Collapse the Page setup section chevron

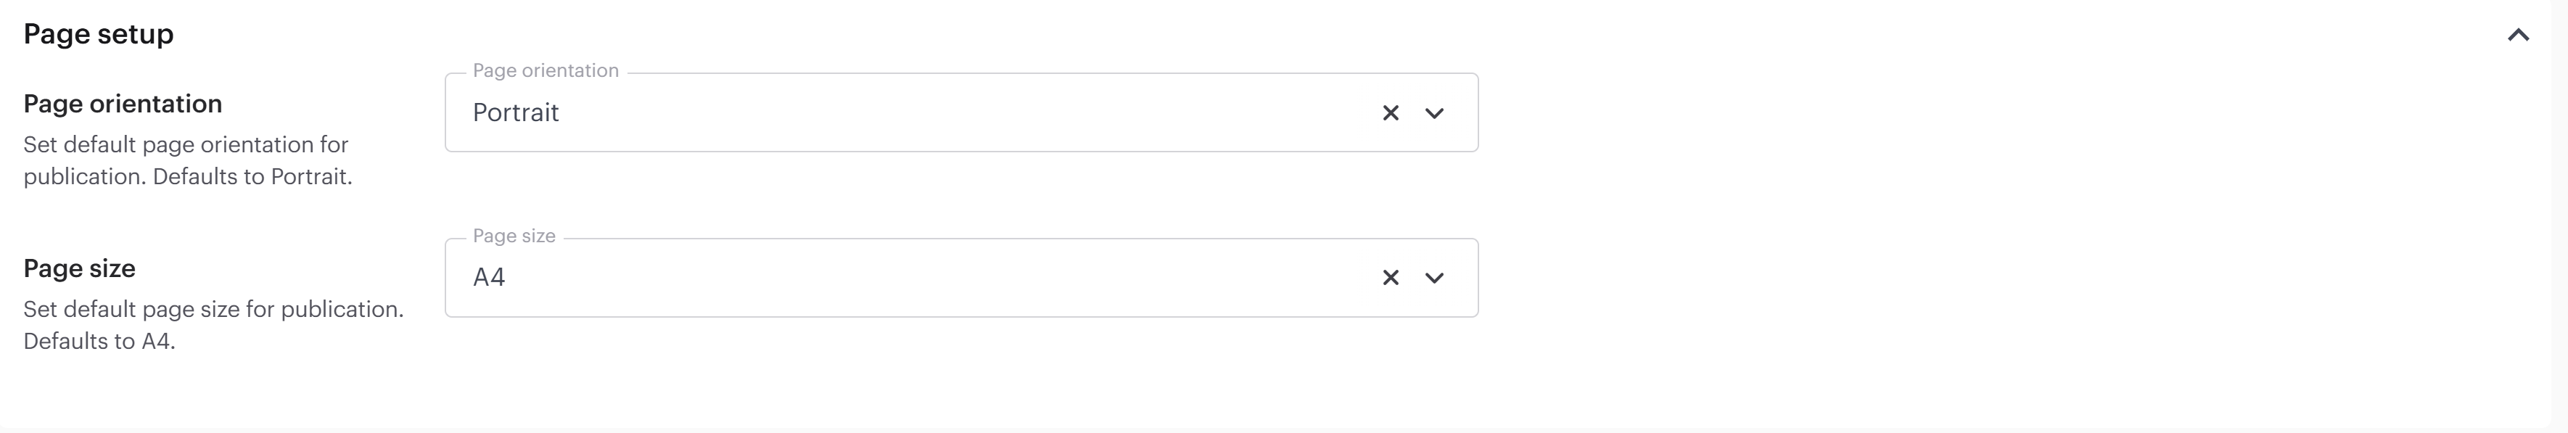(2518, 35)
